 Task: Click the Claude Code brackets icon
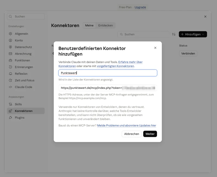10,87
